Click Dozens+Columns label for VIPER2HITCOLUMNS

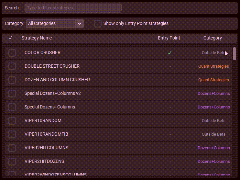(213, 148)
